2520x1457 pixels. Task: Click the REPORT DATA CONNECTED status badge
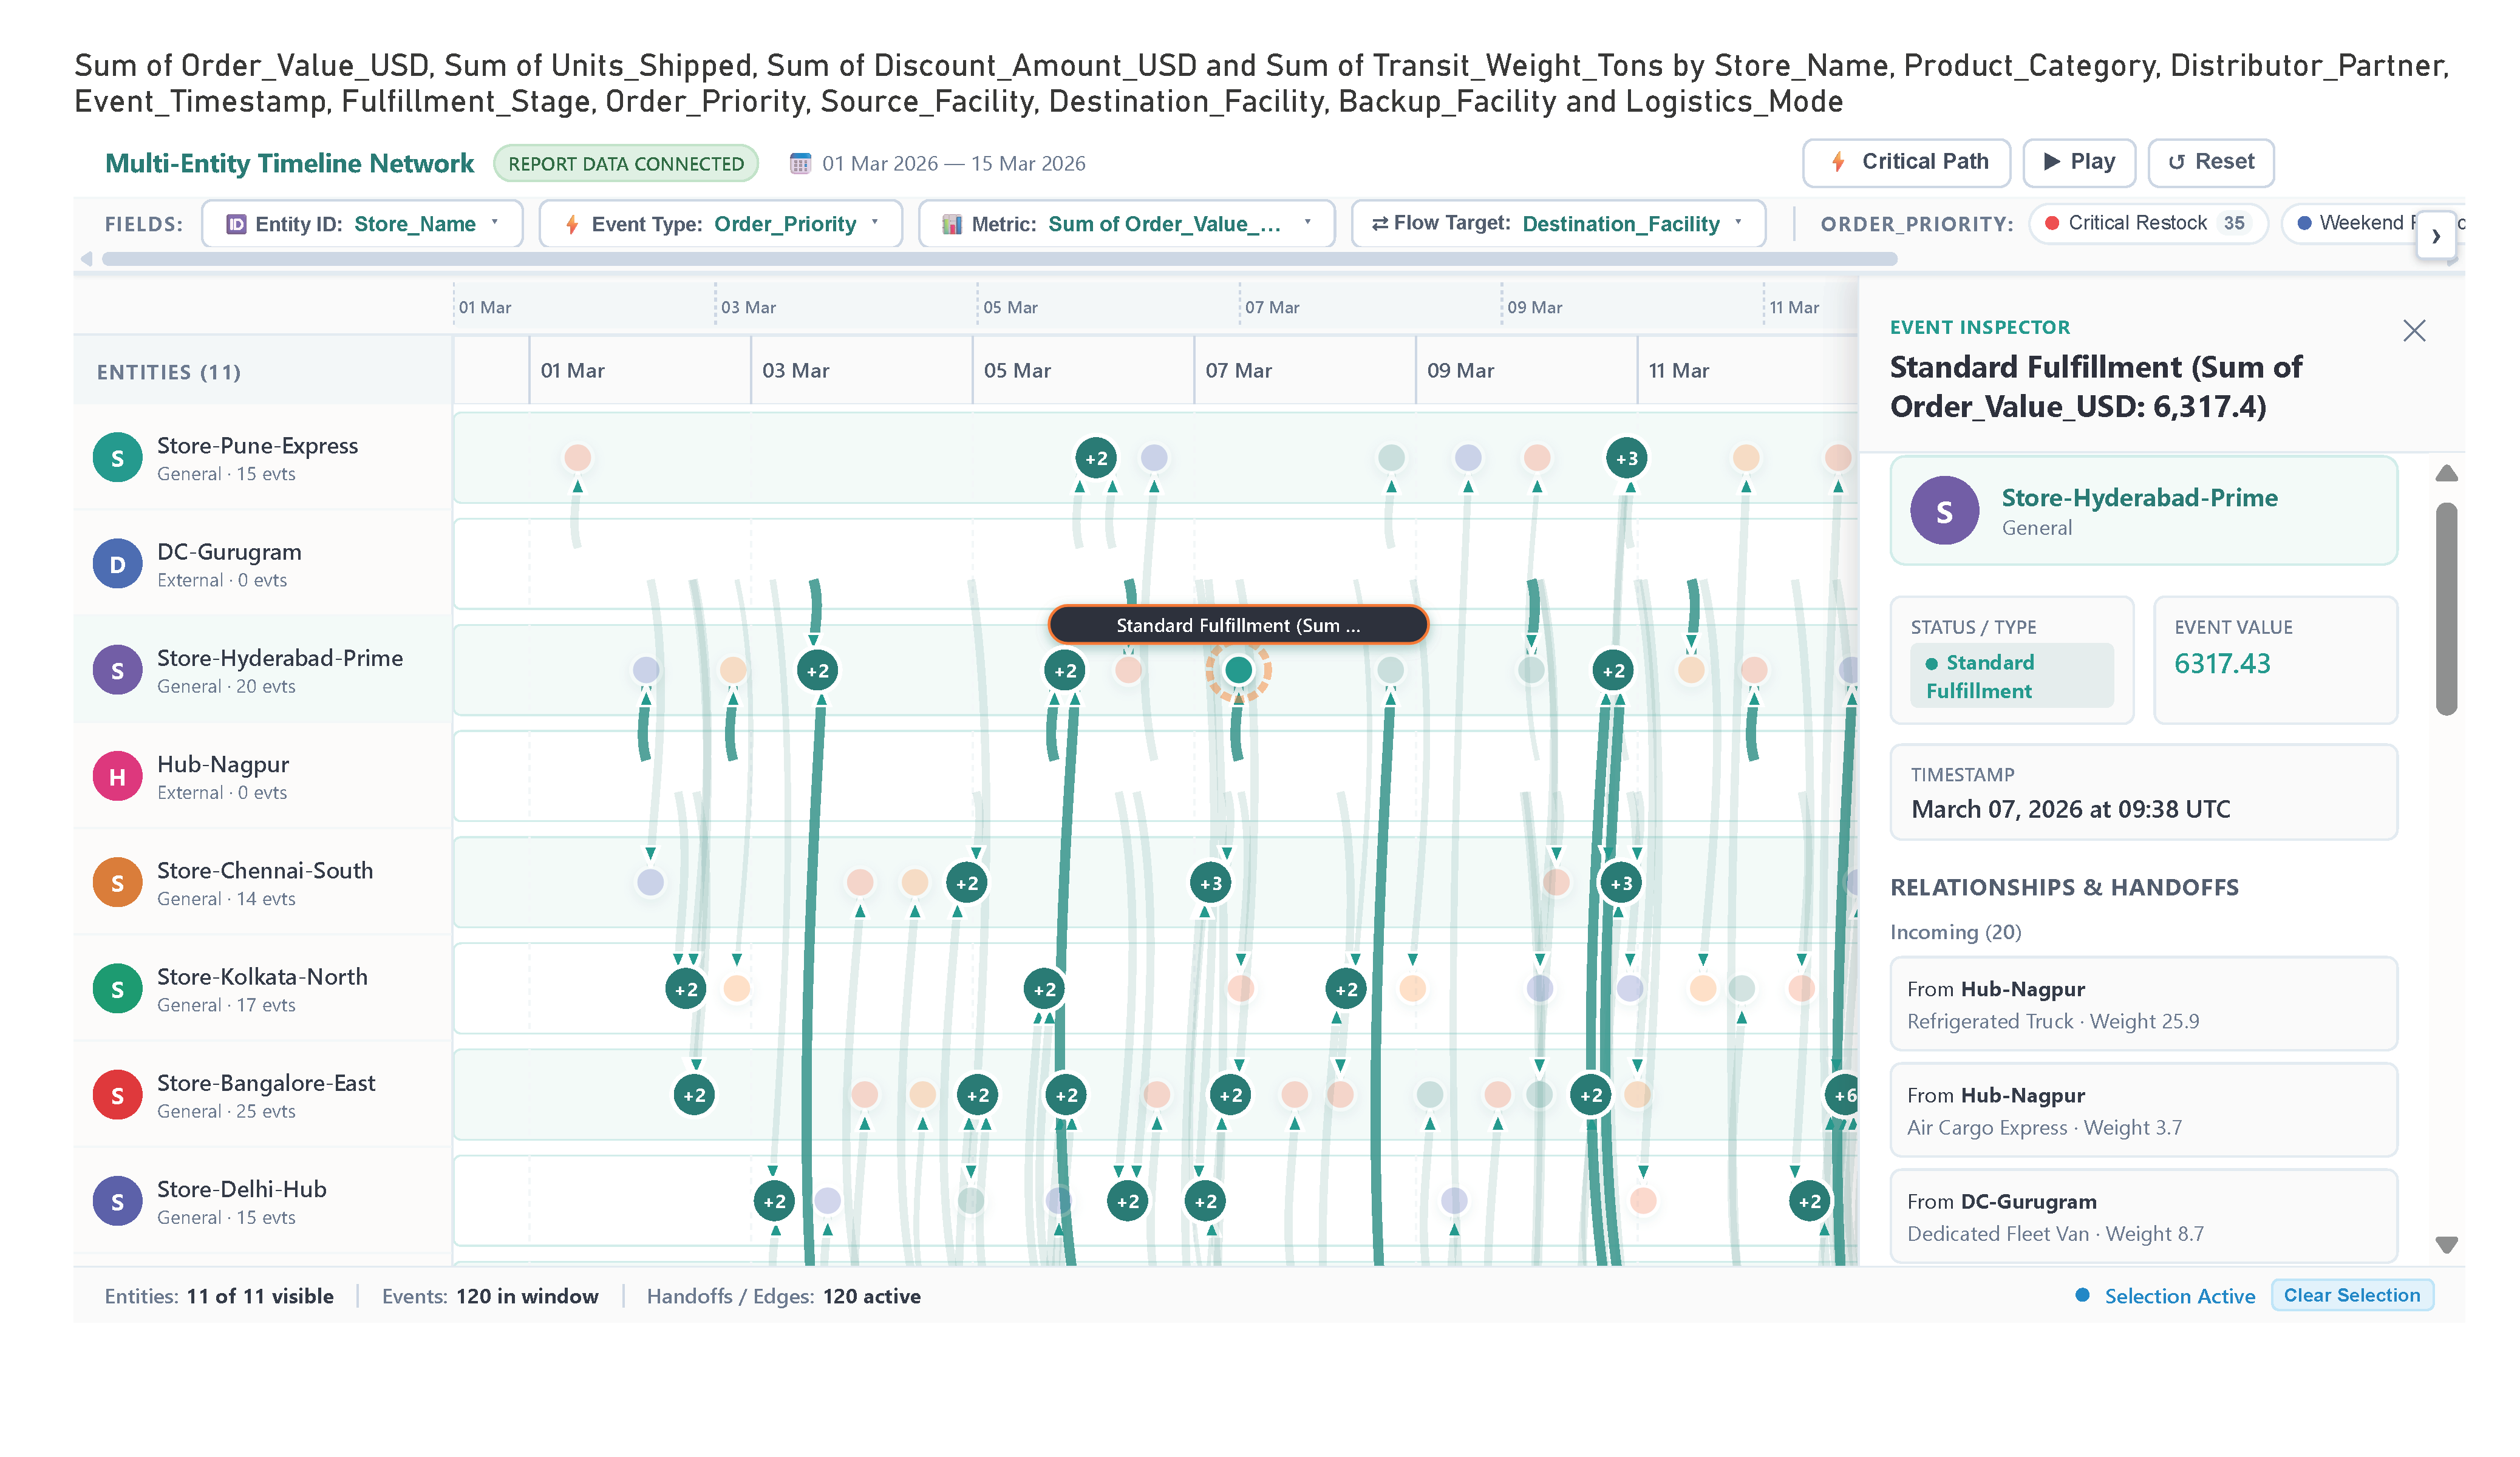626,164
